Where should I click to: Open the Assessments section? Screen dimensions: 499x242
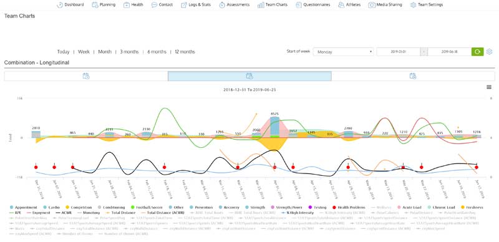tap(235, 5)
